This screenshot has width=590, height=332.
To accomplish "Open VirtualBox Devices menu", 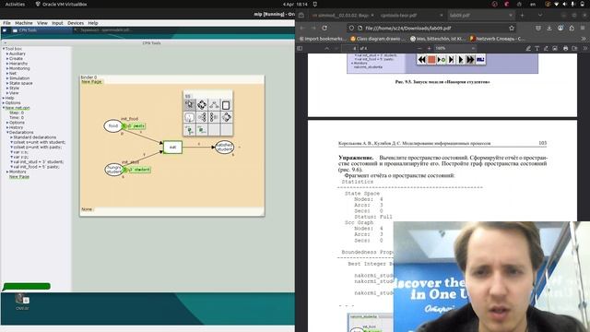I will coord(76,23).
